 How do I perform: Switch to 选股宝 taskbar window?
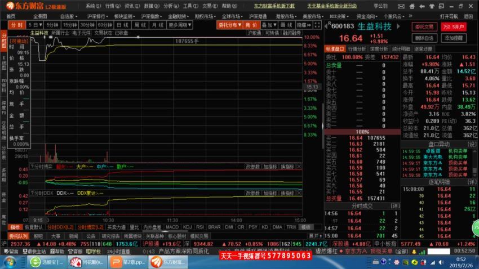47,262
